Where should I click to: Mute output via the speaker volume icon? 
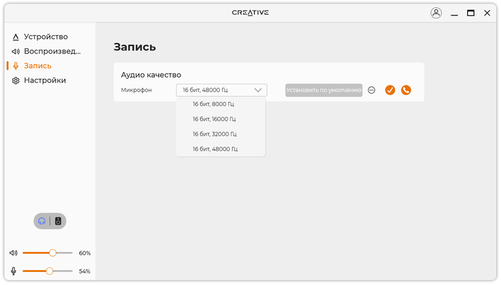pyautogui.click(x=14, y=253)
